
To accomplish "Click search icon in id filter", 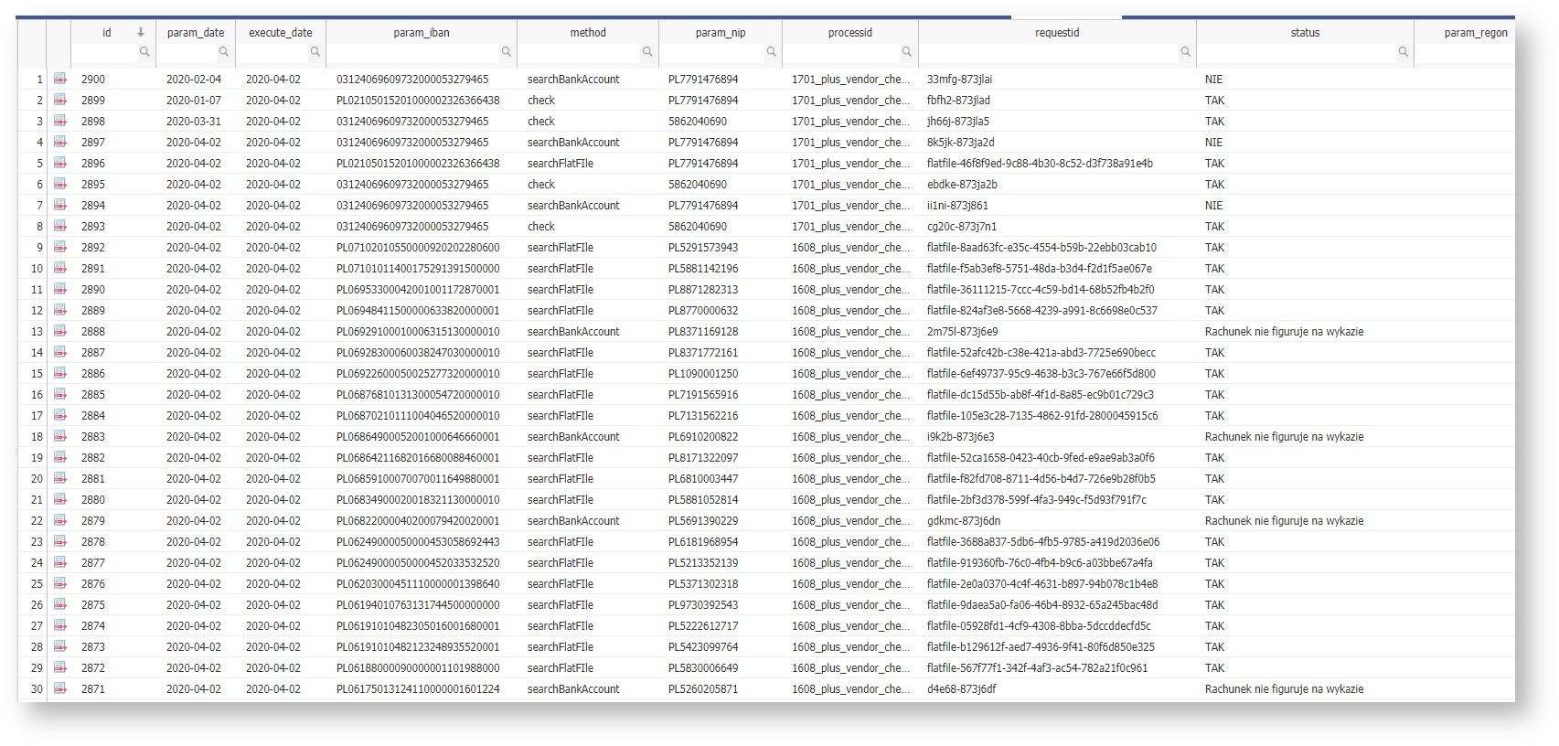I will click(x=144, y=52).
